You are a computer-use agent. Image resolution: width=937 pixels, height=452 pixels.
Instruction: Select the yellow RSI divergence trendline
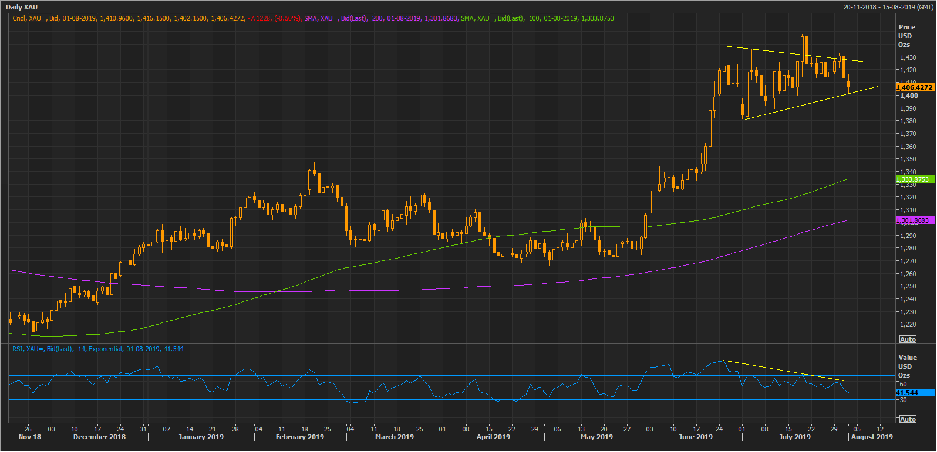click(784, 371)
